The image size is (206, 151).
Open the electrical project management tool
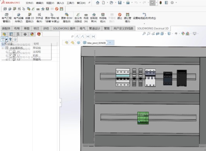(x=6, y=18)
